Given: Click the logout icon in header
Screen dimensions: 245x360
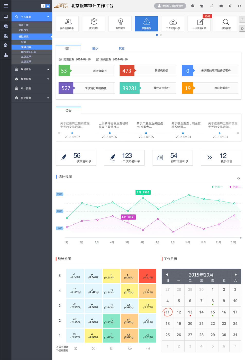Looking at the screenshot, I should pos(240,6).
